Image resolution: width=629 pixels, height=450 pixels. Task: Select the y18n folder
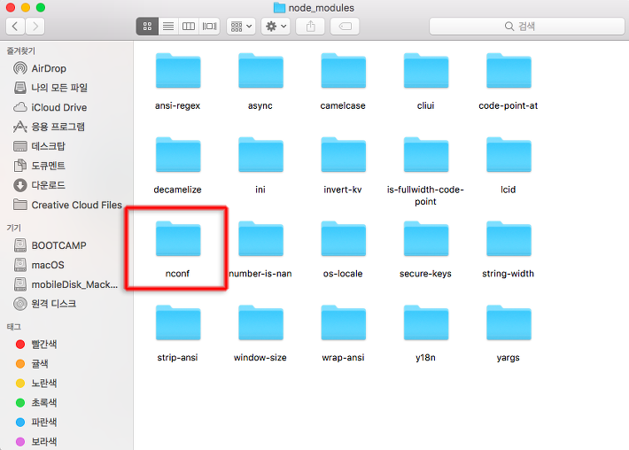coord(425,333)
